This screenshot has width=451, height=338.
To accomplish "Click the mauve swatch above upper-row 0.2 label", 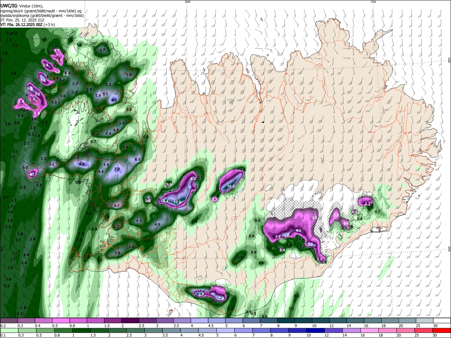I will coord(9,321).
